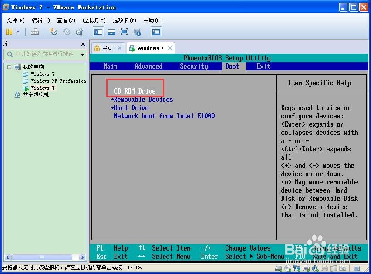Click the Esc Exit legend text
Viewport: 371px width, 274px height.
(x=112, y=257)
